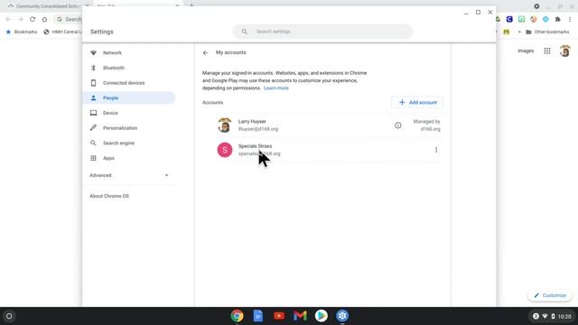Click the Learn more link
Image resolution: width=578 pixels, height=325 pixels.
pyautogui.click(x=276, y=88)
